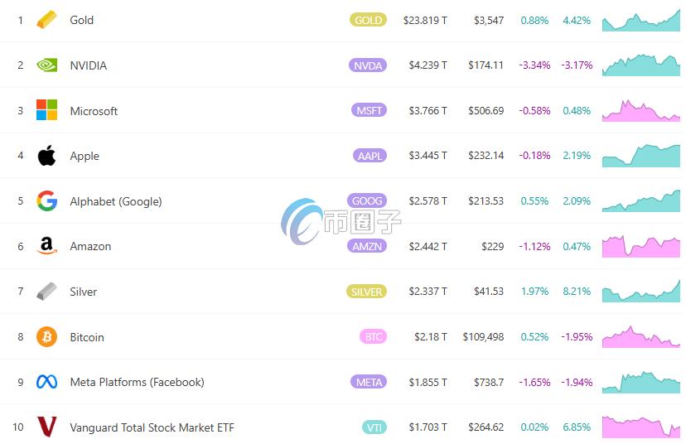
Task: Click the BTC ticker badge
Action: 374,337
